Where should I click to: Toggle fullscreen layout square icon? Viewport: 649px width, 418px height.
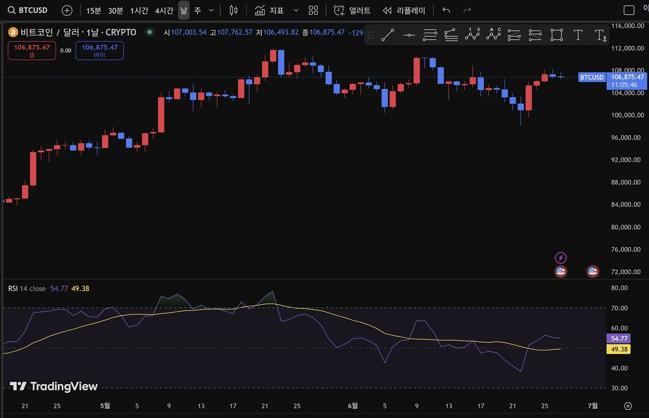(x=629, y=10)
